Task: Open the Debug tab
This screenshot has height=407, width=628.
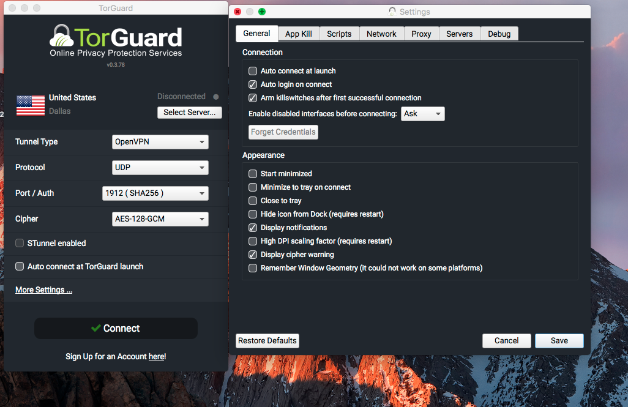Action: click(x=499, y=34)
